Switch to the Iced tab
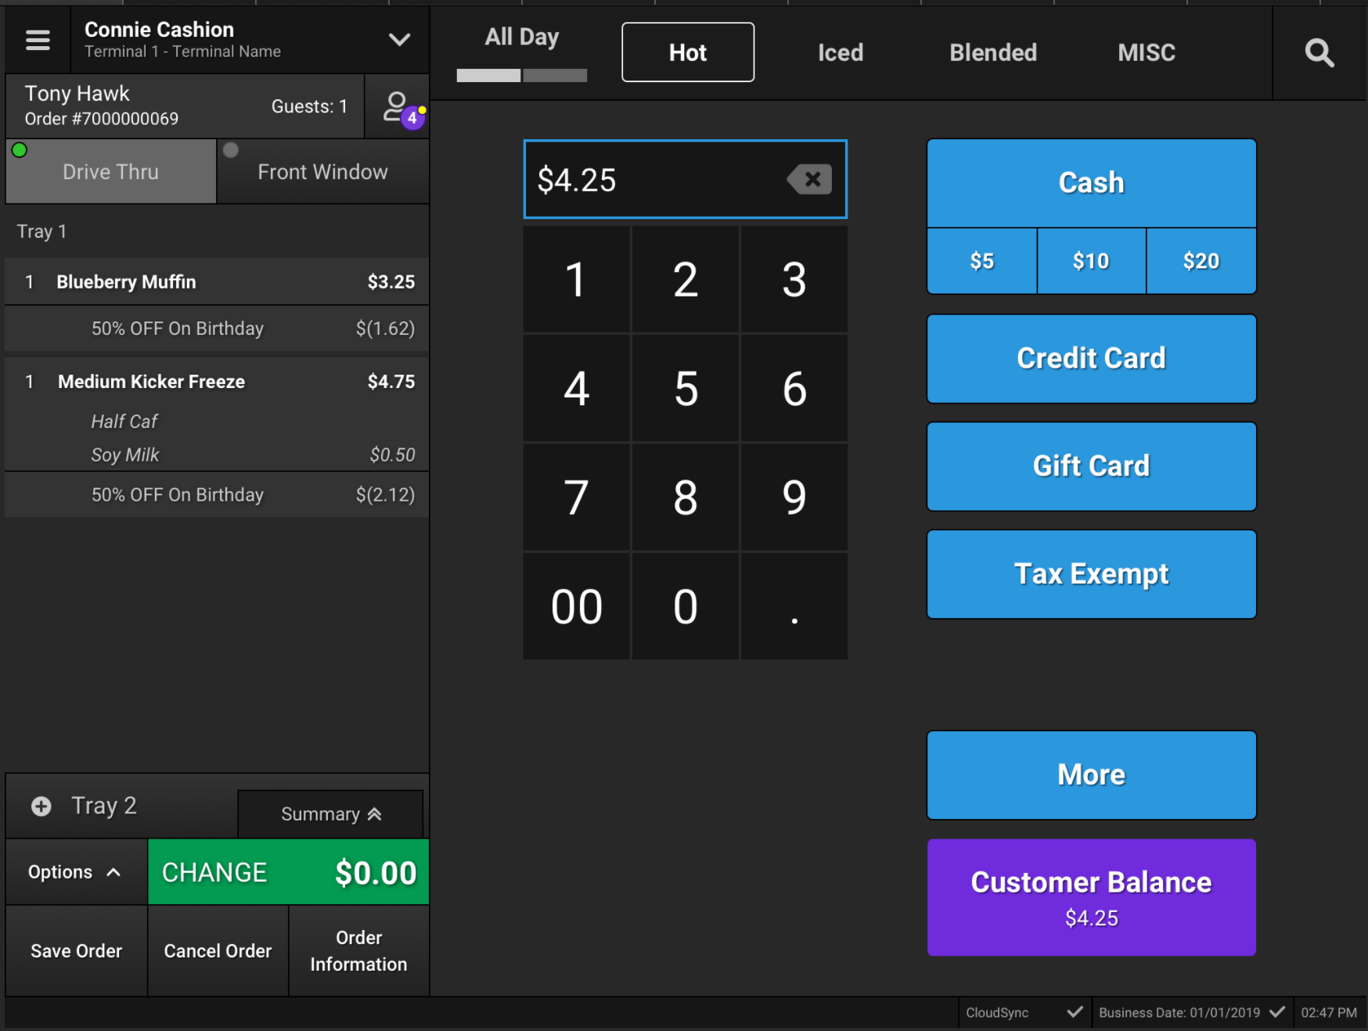 (840, 52)
